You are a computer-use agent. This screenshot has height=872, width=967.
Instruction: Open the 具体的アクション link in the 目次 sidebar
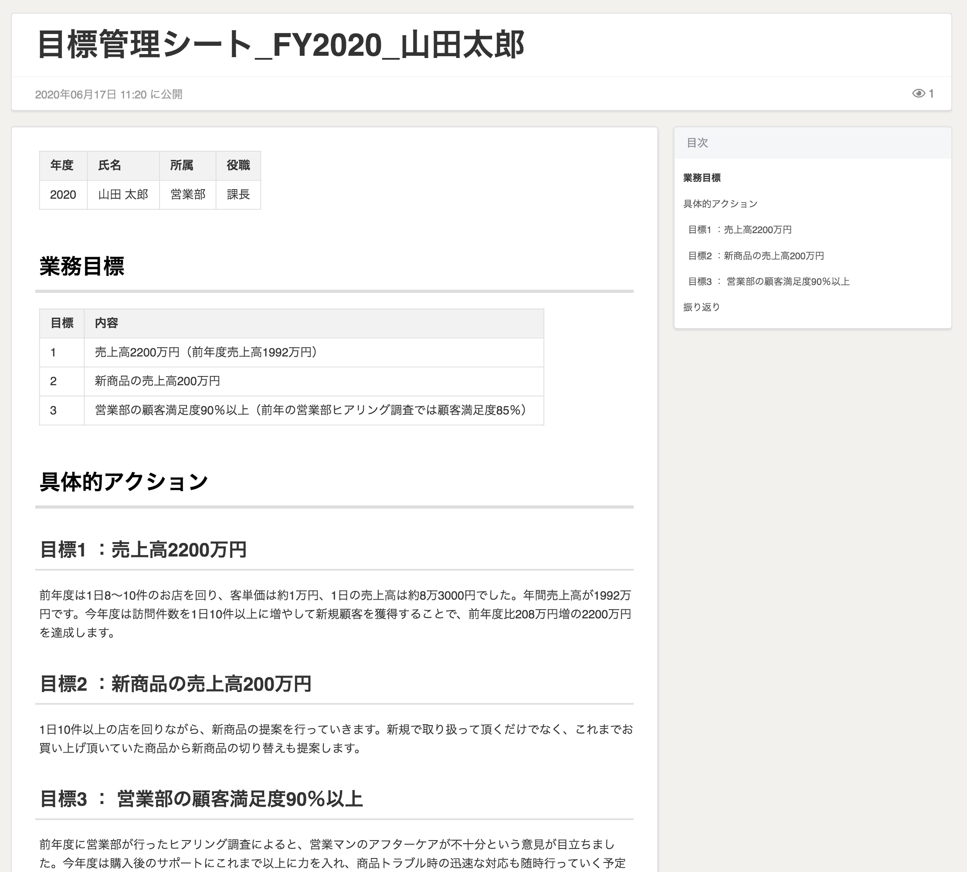[720, 203]
